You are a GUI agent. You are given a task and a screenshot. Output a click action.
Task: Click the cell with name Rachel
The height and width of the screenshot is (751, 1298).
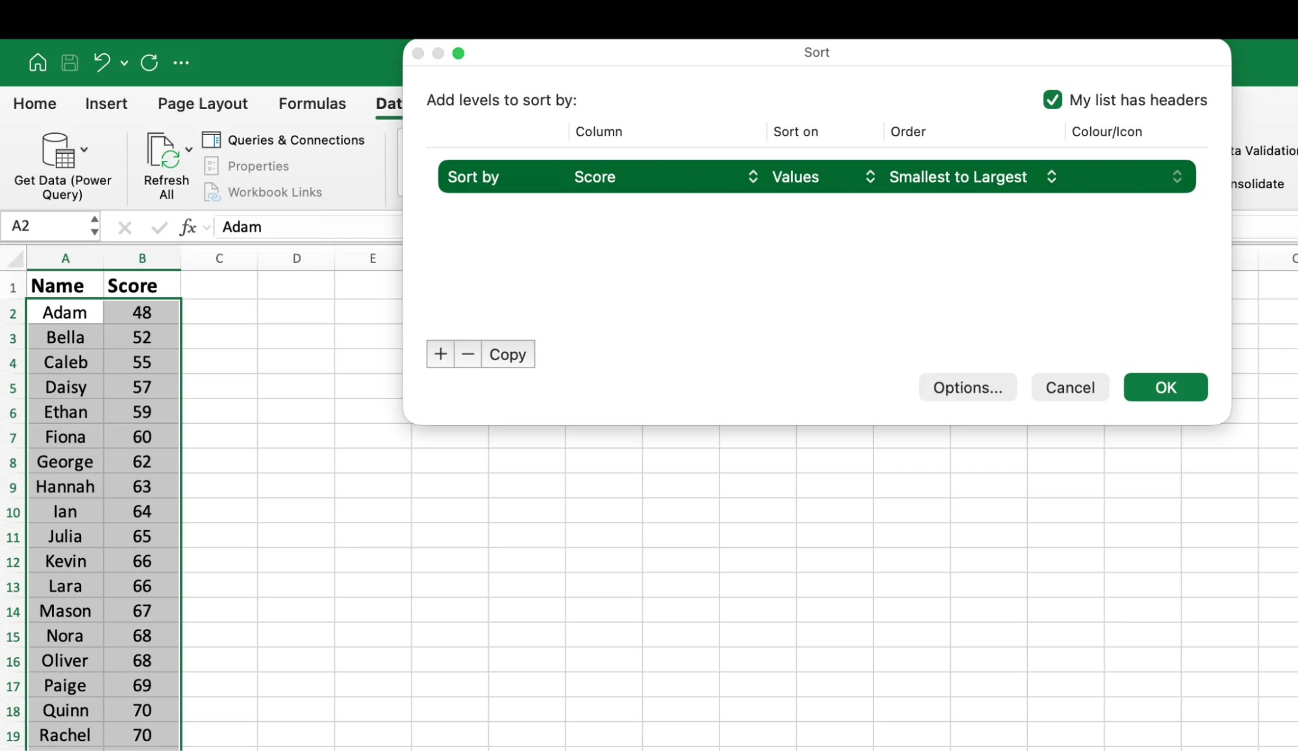click(65, 735)
